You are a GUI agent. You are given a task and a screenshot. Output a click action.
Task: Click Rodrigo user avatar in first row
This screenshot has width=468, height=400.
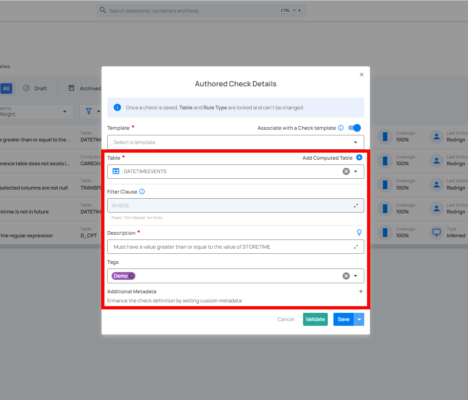pyautogui.click(x=436, y=137)
